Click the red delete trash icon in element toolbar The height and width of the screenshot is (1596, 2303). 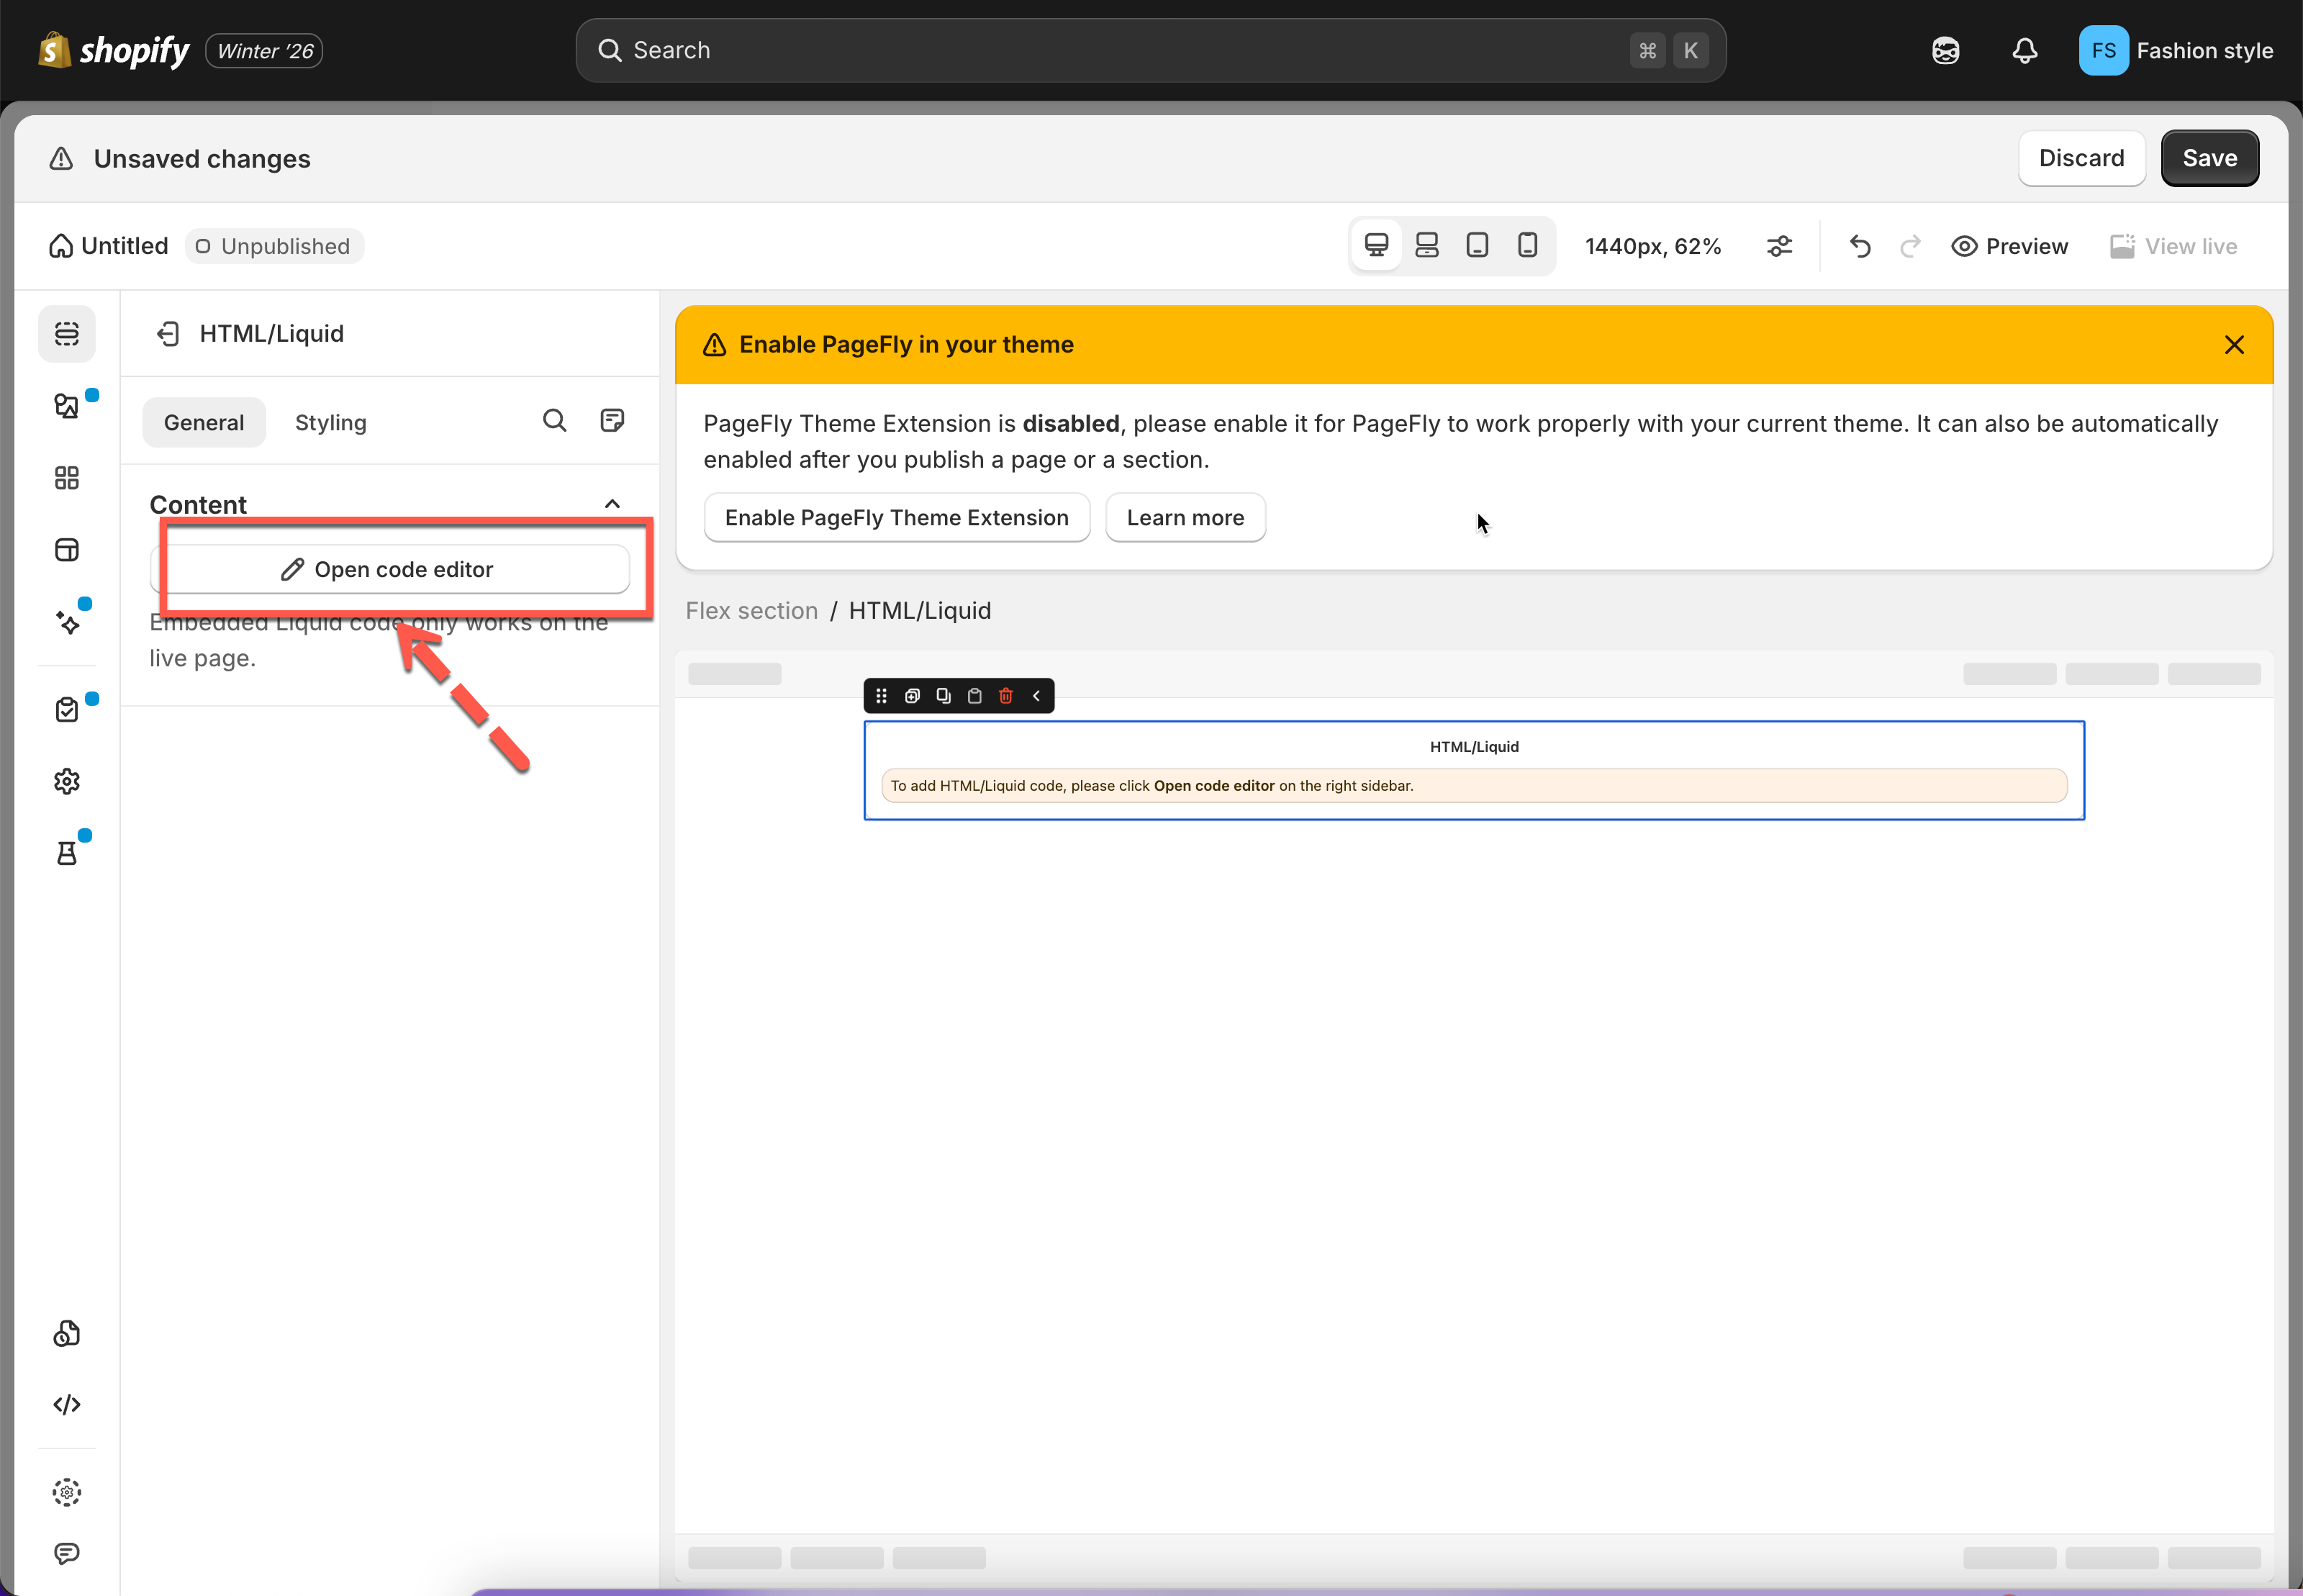[1005, 696]
